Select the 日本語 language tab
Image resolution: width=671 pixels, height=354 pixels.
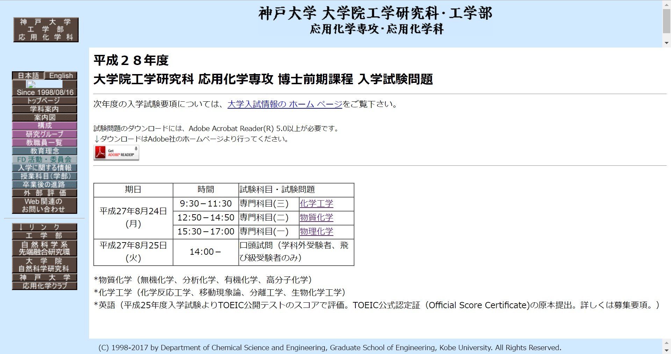[x=28, y=75]
